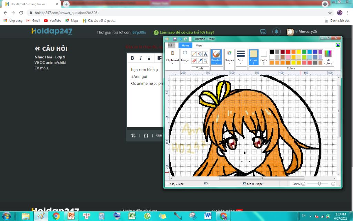Screen dimensions: 353x221
Task: Open the Paint application menu button
Action: 171,45
